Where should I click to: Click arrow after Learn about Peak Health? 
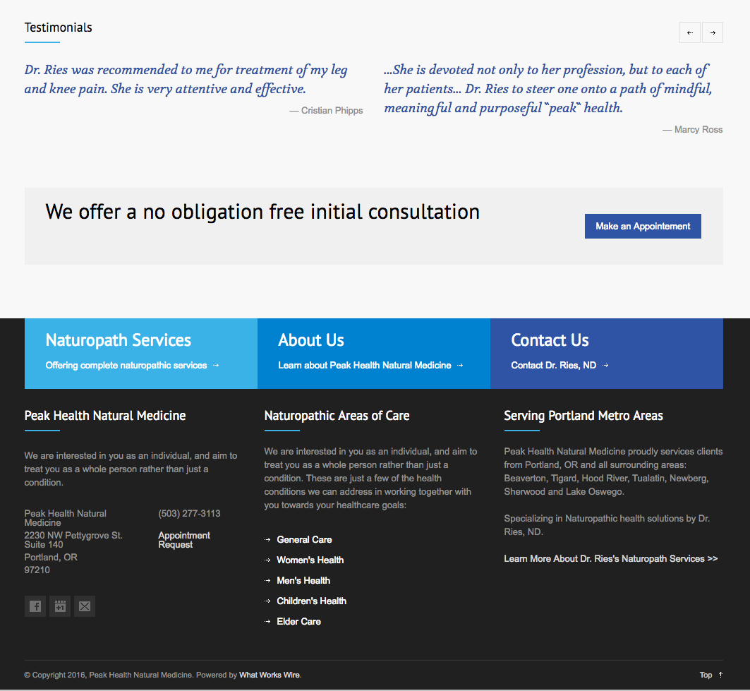coord(460,365)
